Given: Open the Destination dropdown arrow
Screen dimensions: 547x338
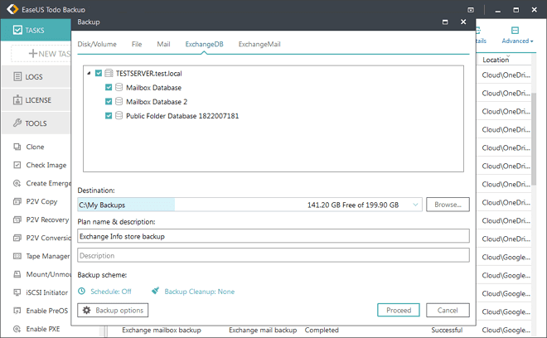Looking at the screenshot, I should click(x=415, y=205).
